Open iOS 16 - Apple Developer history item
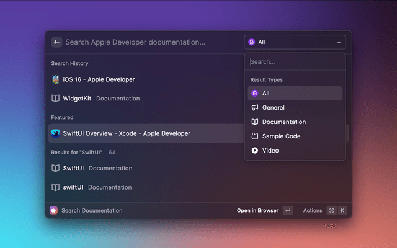This screenshot has height=248, width=397. [99, 79]
